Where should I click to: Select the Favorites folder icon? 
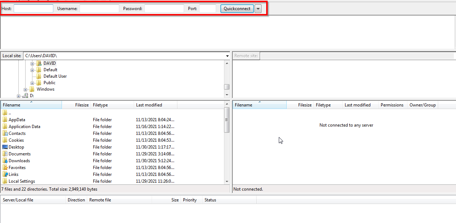(5, 167)
